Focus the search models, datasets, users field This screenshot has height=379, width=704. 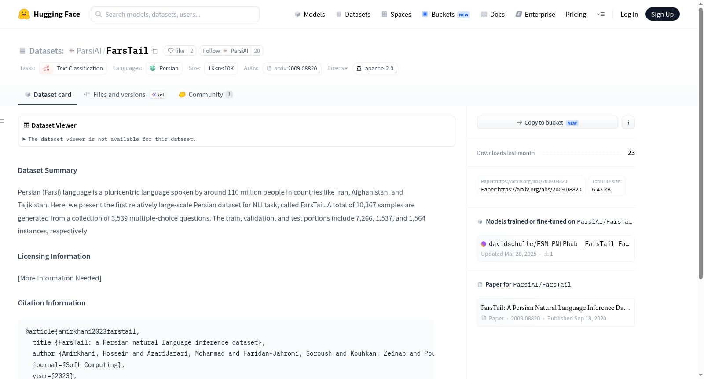(x=175, y=14)
